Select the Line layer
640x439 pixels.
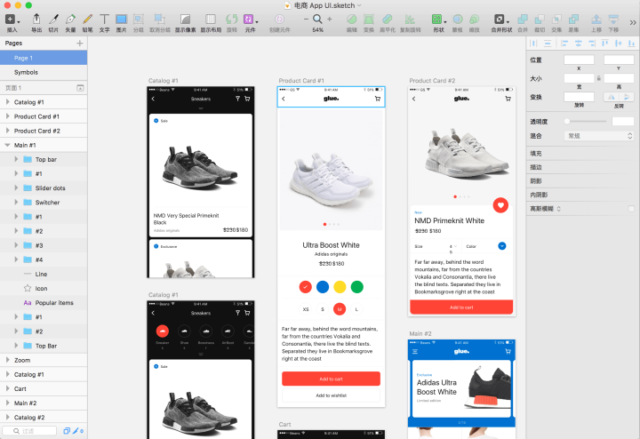(44, 275)
